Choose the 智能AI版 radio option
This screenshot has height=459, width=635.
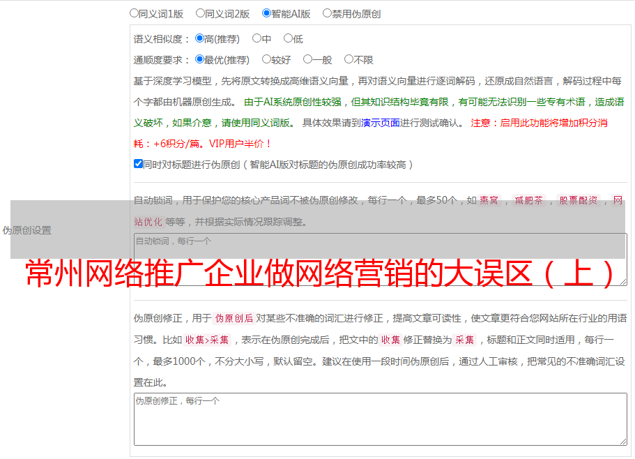pos(266,13)
